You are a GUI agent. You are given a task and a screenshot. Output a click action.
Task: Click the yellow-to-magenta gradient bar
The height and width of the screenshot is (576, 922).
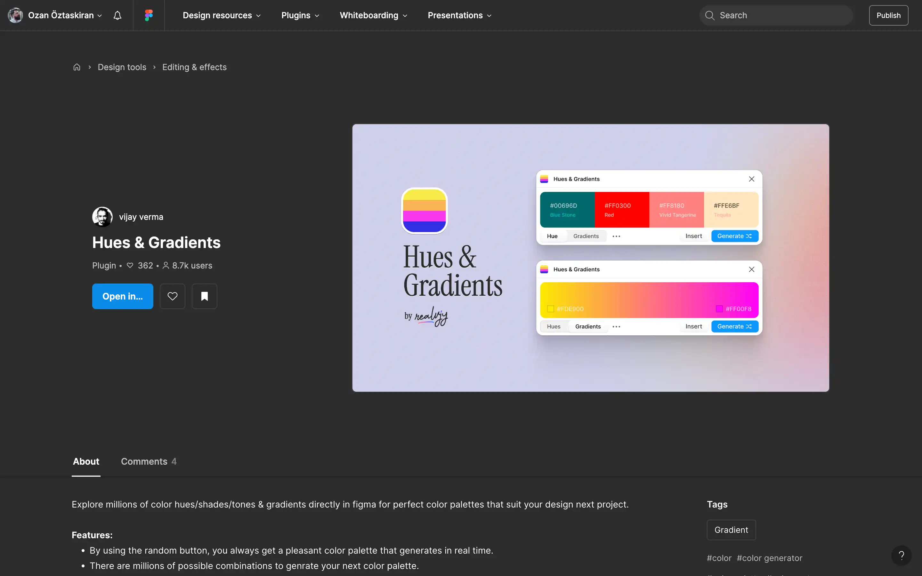[649, 300]
